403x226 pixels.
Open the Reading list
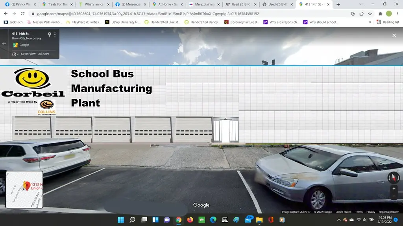388,22
